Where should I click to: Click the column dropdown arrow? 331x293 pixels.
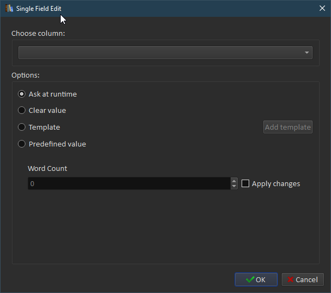pos(307,53)
